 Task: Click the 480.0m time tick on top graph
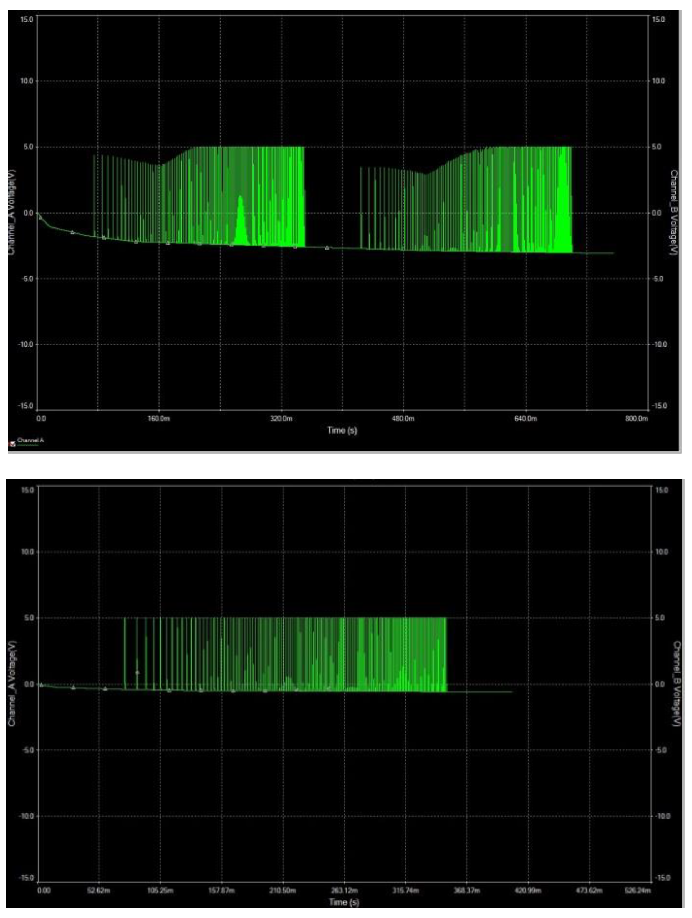pos(403,418)
